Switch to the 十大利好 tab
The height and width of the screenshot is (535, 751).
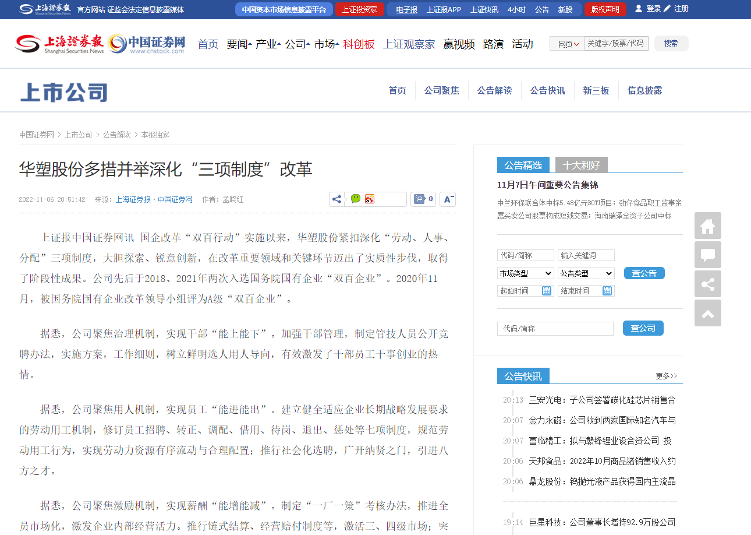581,166
